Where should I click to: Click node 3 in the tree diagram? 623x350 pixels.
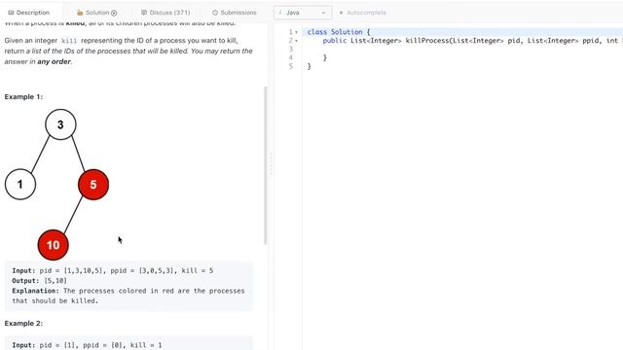pyautogui.click(x=60, y=124)
